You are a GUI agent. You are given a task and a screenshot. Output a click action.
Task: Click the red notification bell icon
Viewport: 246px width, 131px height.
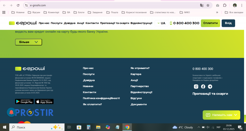coord(11,112)
